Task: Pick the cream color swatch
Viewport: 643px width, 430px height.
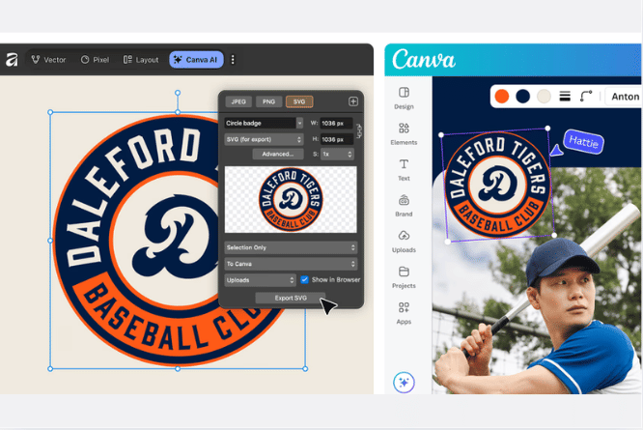Action: (544, 97)
